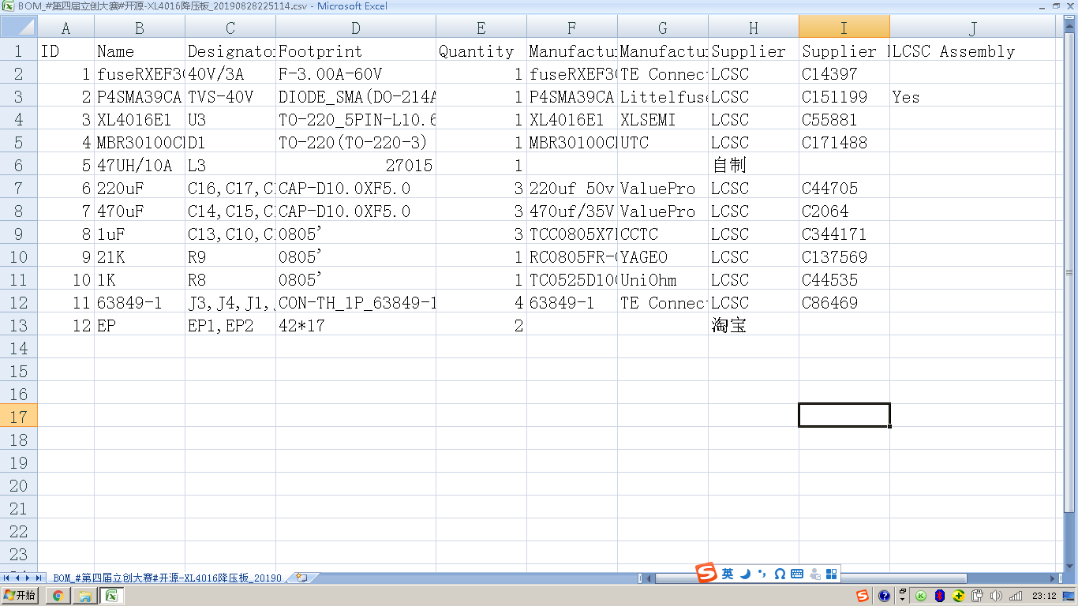Open the Sogou toolbox grid icon

[831, 574]
